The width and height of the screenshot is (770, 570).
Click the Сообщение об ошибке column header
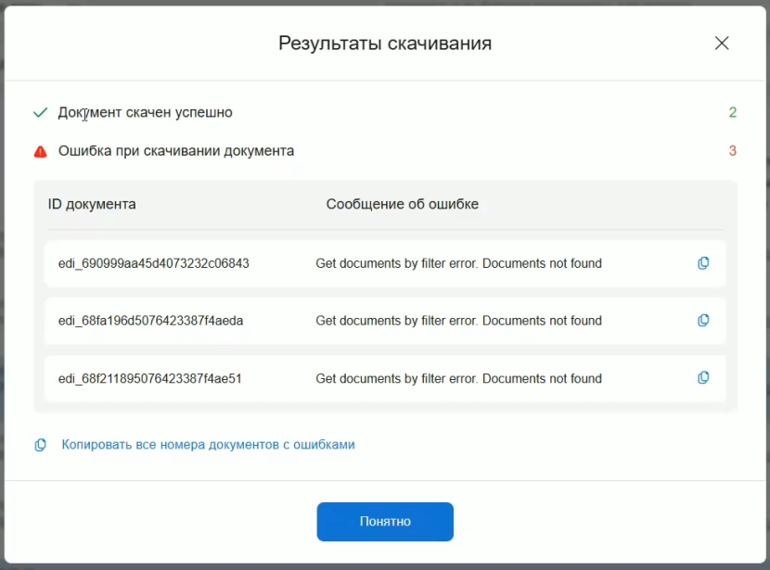402,204
